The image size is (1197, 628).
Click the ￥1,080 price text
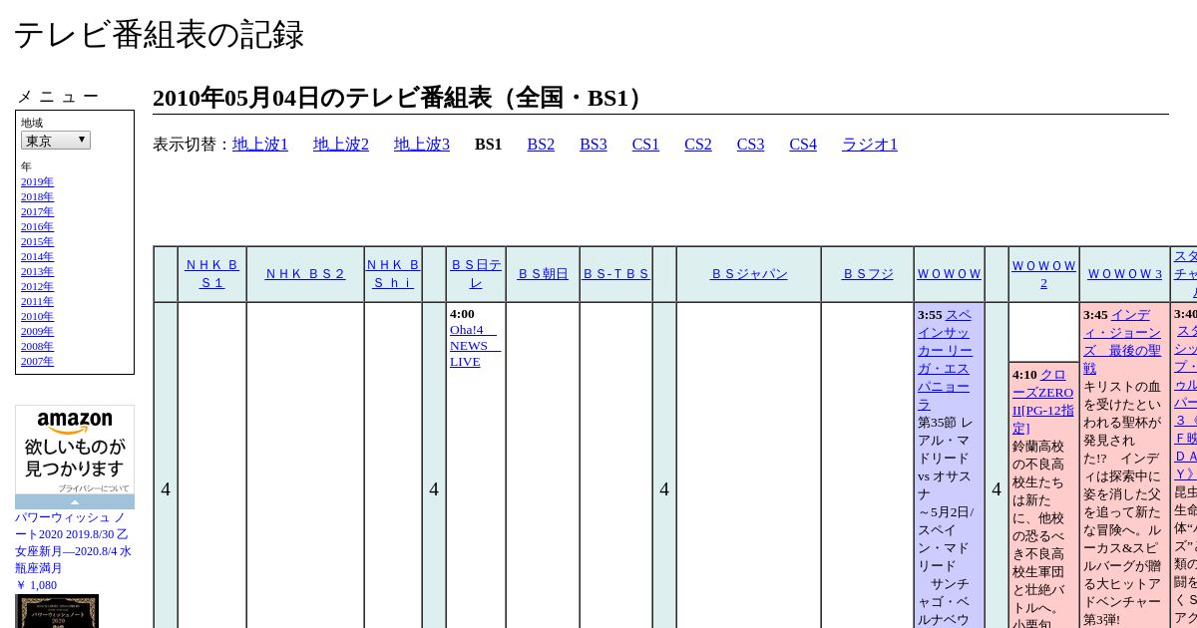[36, 585]
